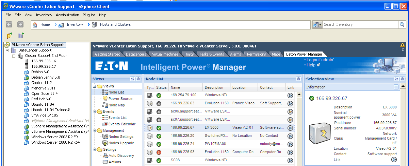Click the Nodes Settings icon
This screenshot has height=166, width=409.
(x=105, y=137)
